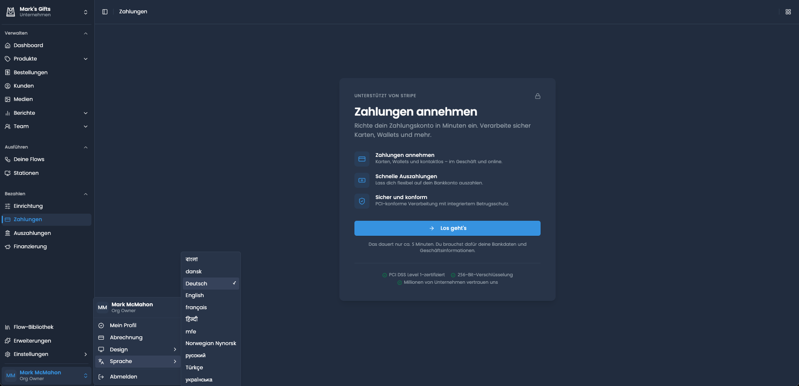Expand the Mark's Gifts organization switcher
Screen dimensions: 799x386
pos(86,12)
